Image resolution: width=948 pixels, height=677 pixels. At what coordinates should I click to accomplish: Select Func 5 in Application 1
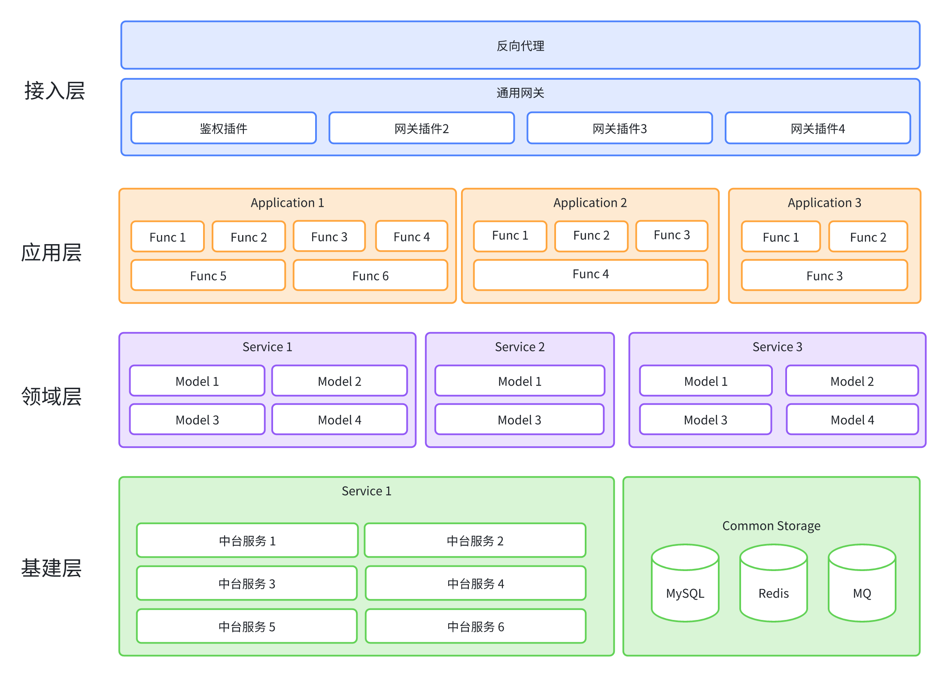coord(208,275)
